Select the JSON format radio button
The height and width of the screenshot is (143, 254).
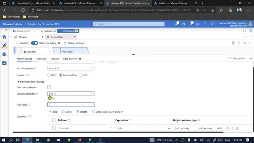tap(49, 75)
